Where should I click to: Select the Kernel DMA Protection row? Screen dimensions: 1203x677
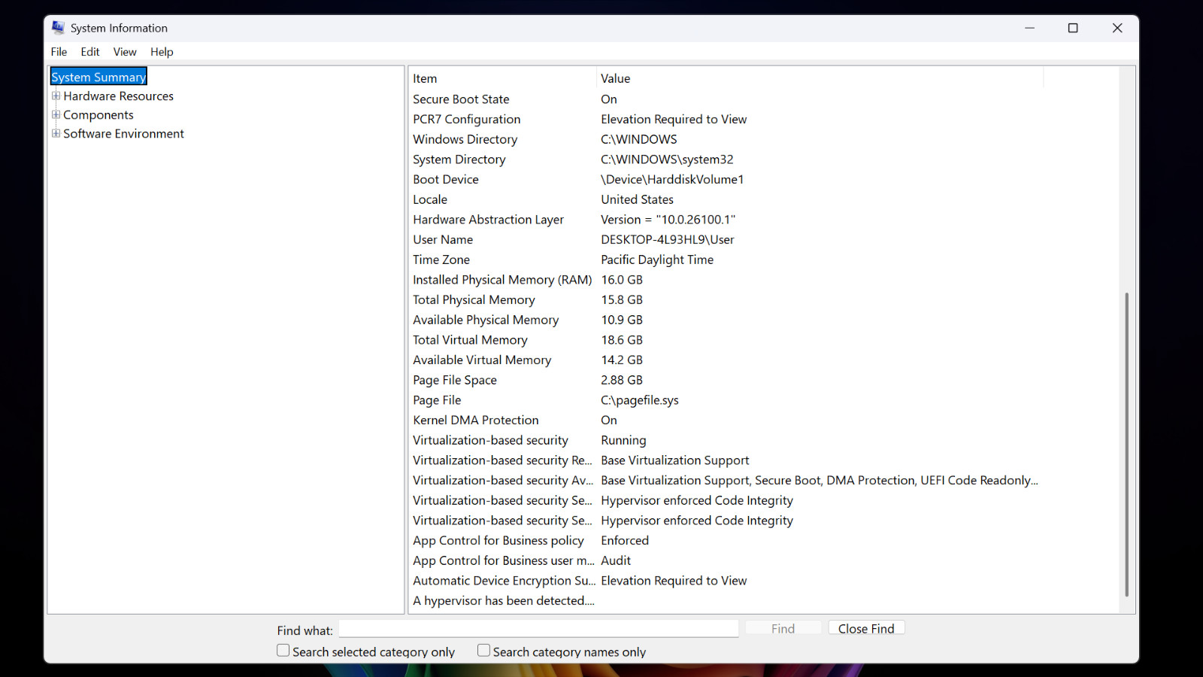tap(726, 420)
